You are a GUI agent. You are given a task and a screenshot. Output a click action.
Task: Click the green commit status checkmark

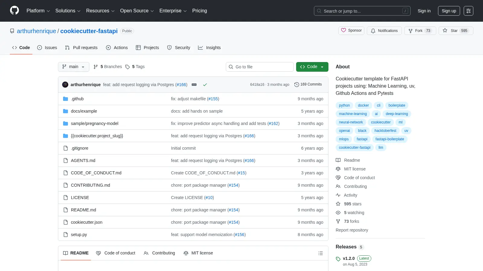coord(205,85)
